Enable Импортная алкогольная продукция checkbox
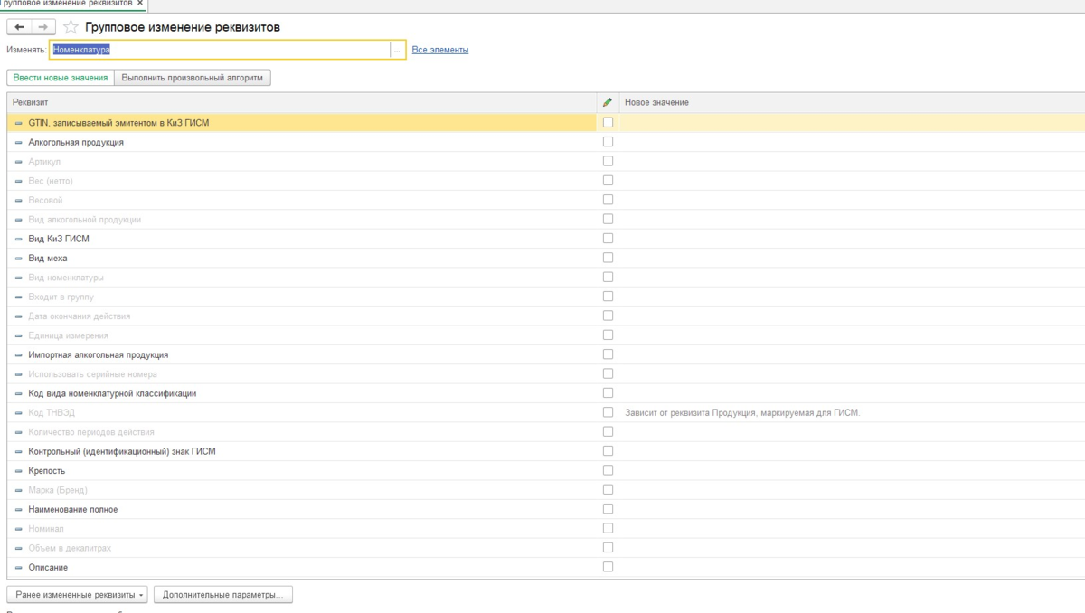This screenshot has height=613, width=1085. (608, 354)
